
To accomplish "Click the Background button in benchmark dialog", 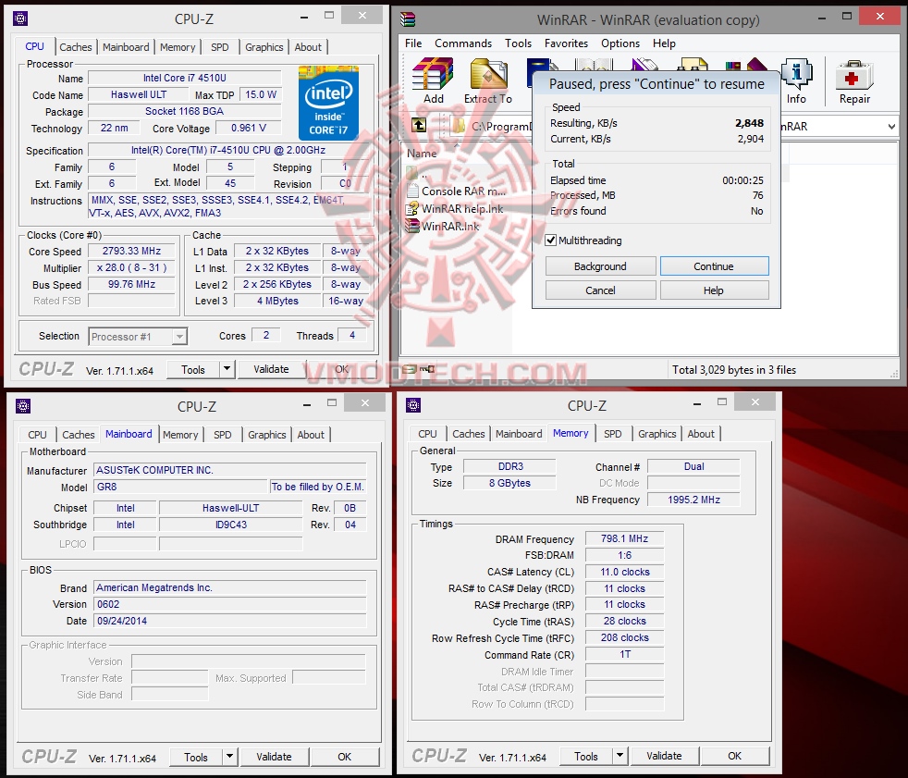I will pyautogui.click(x=600, y=266).
